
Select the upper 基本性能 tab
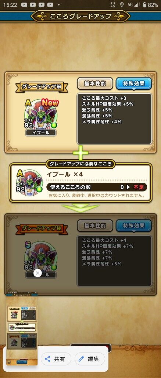[95, 84]
